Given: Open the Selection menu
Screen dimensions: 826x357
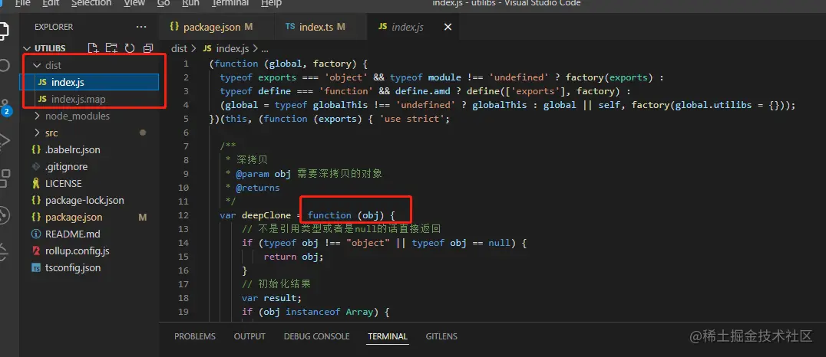Looking at the screenshot, I should (x=91, y=3).
